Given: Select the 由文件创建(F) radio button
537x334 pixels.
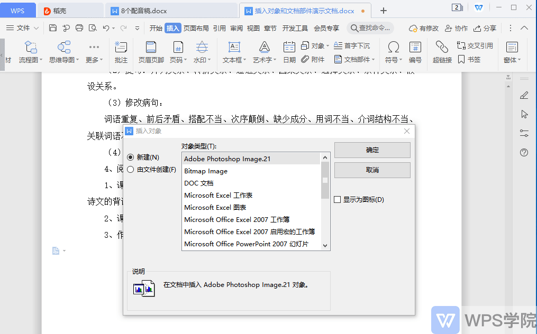Looking at the screenshot, I should pos(130,170).
